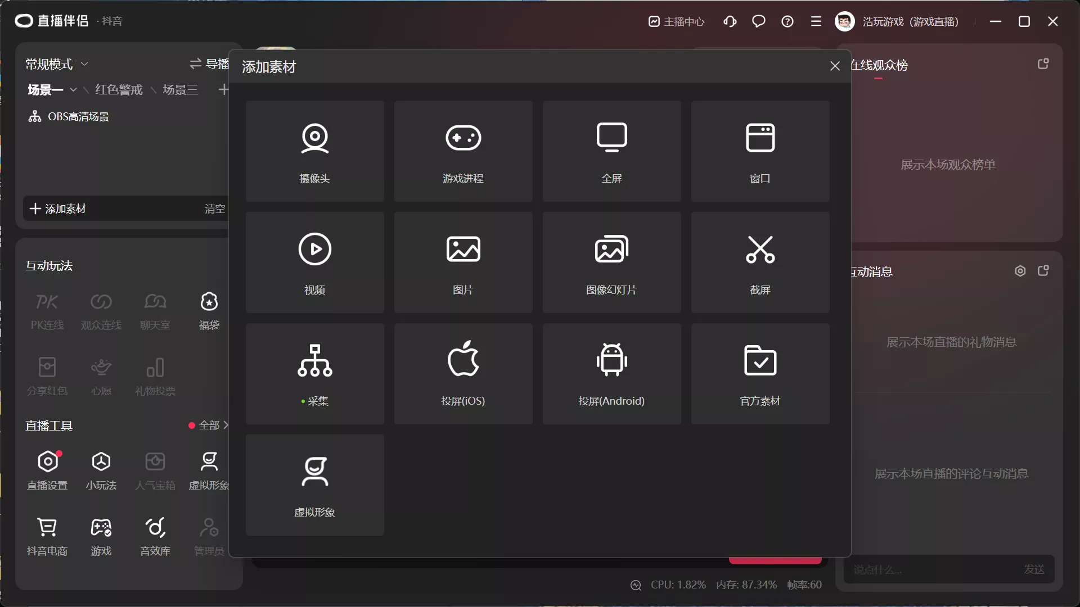Add 虚拟形象 avatar source in dialog

314,484
